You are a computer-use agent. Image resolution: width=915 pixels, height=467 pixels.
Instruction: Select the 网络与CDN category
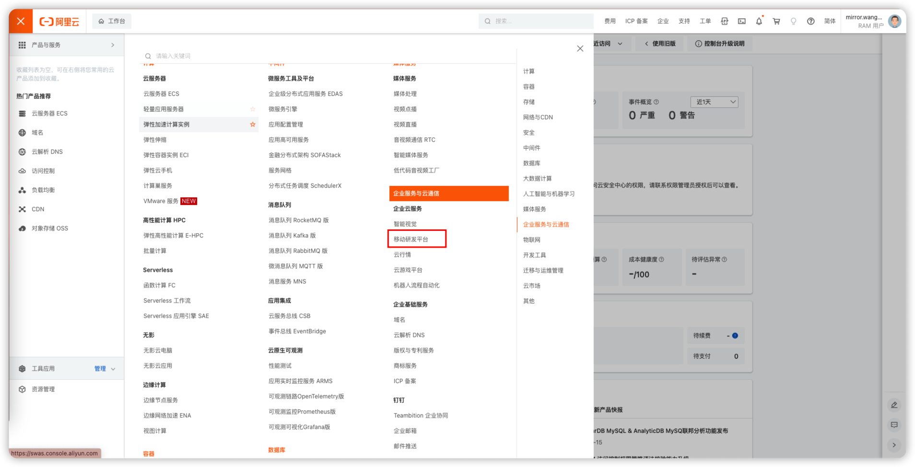pyautogui.click(x=538, y=117)
